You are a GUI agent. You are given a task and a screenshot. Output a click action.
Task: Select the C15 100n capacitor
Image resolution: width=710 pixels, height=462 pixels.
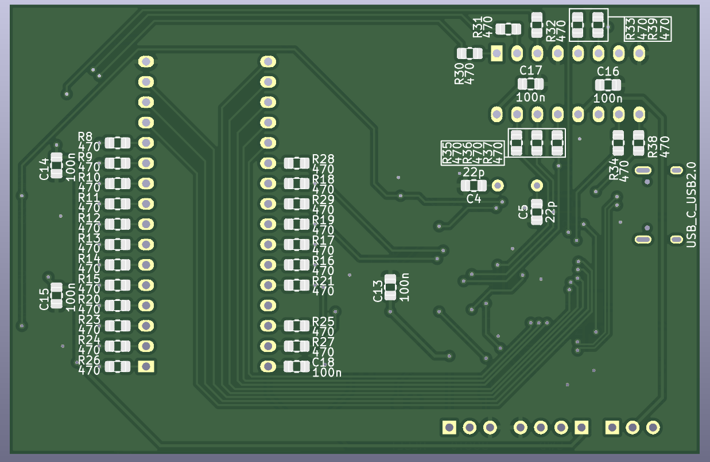56,295
